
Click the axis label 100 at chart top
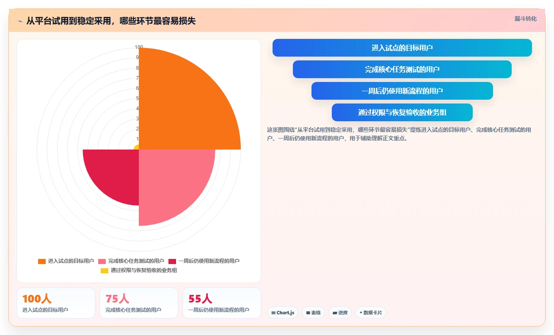click(139, 47)
